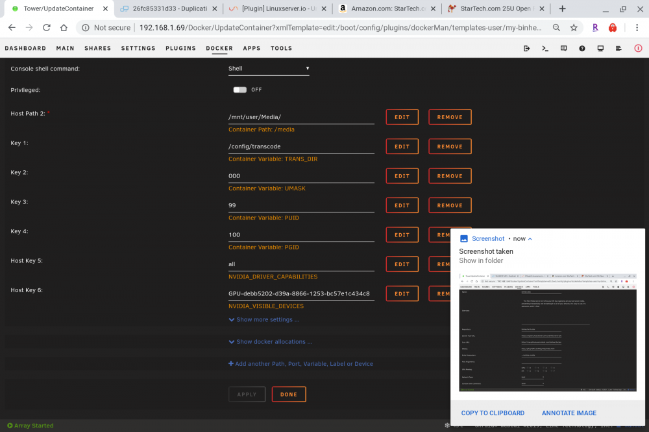Switch to the Linuxserver.io plugin tab
The width and height of the screenshot is (649, 432).
click(x=277, y=8)
